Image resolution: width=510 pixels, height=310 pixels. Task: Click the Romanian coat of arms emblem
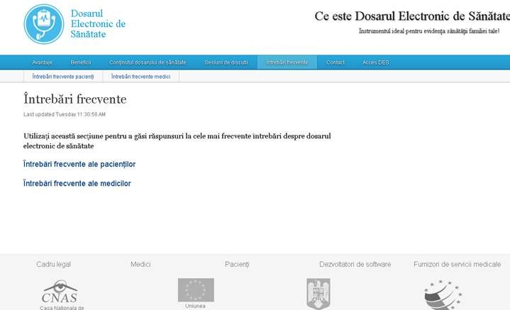point(318,293)
